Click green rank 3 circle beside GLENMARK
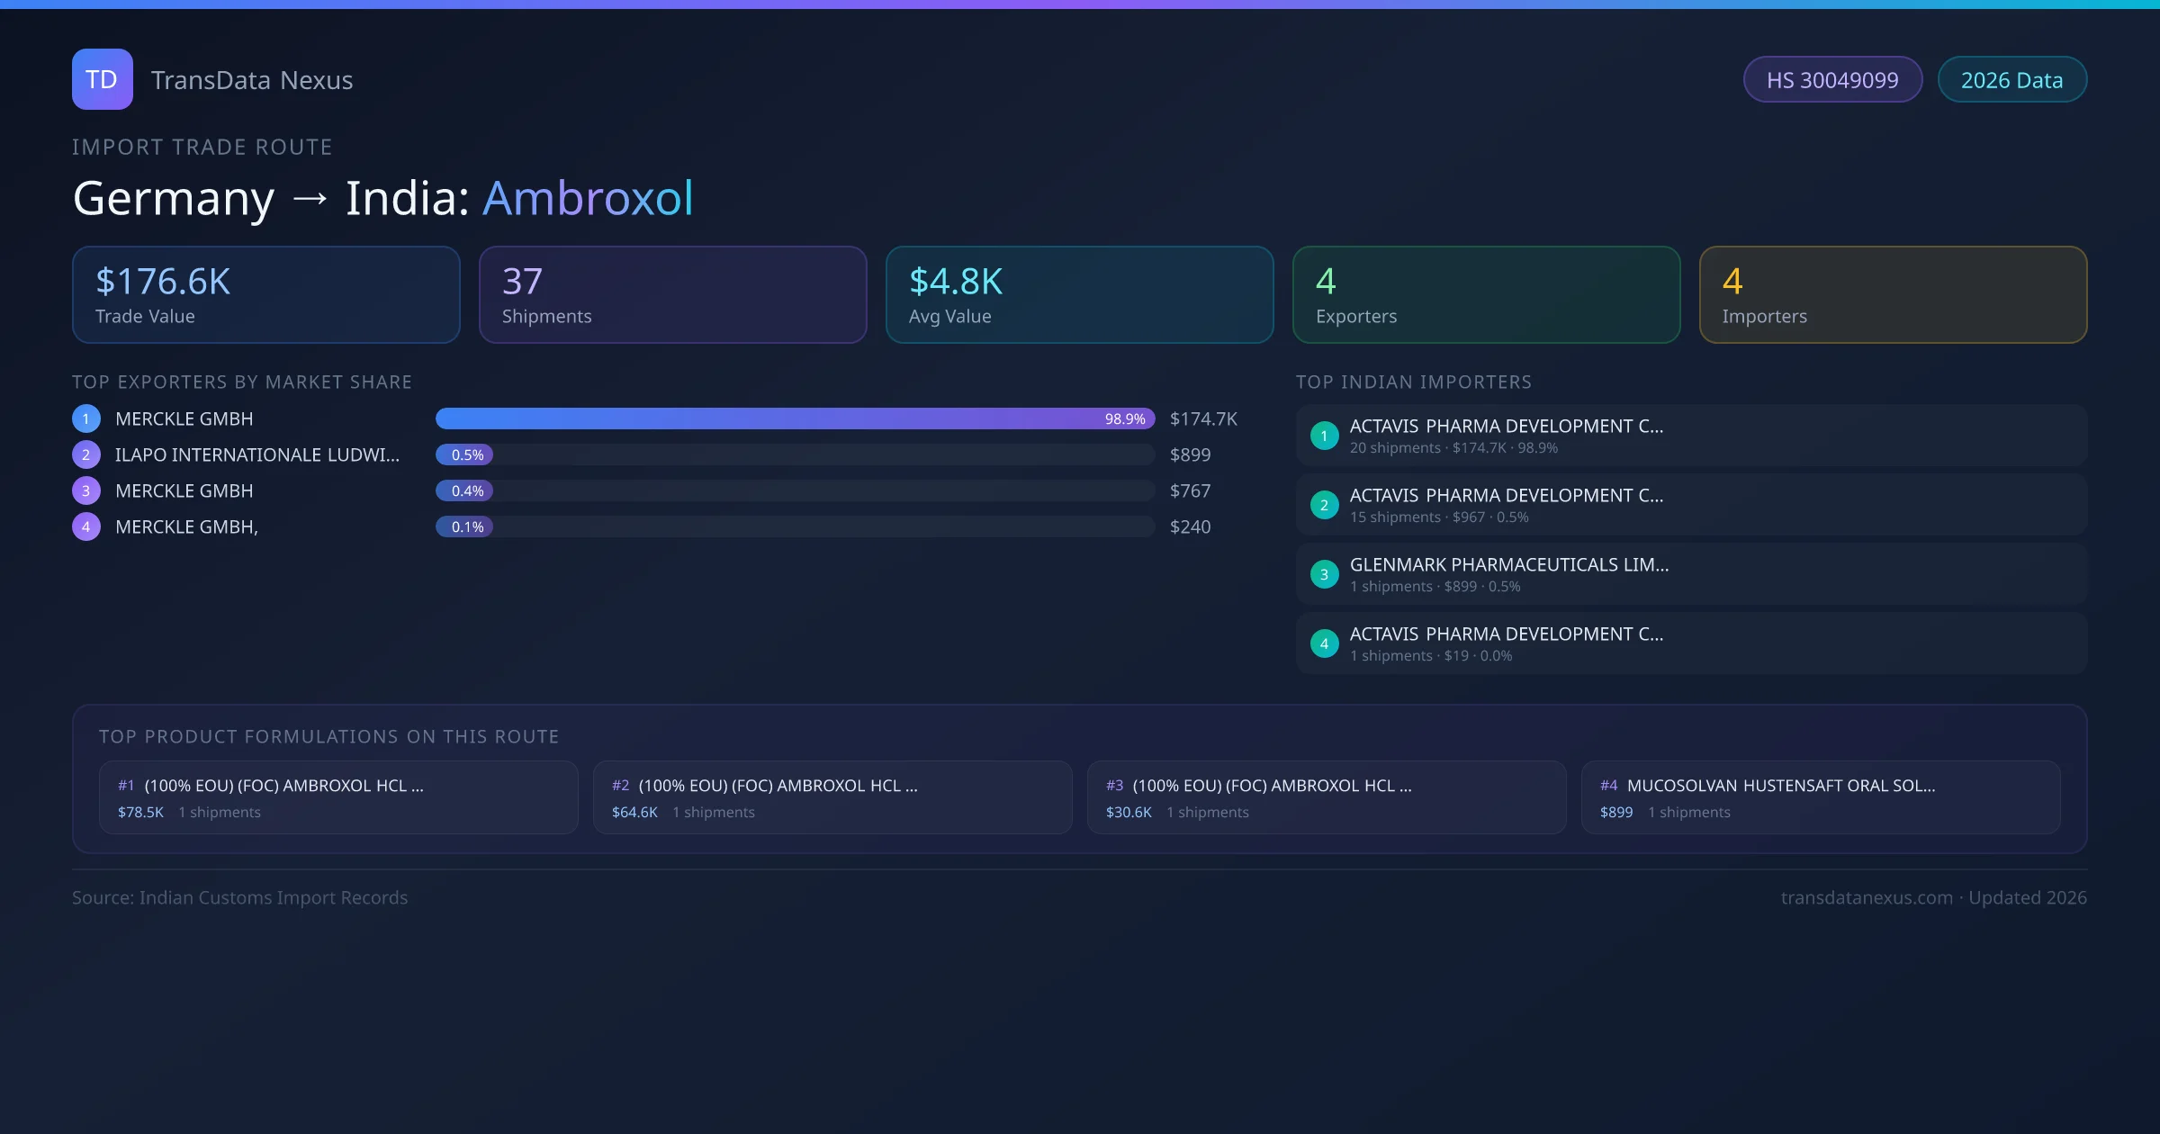2160x1134 pixels. pyautogui.click(x=1324, y=574)
